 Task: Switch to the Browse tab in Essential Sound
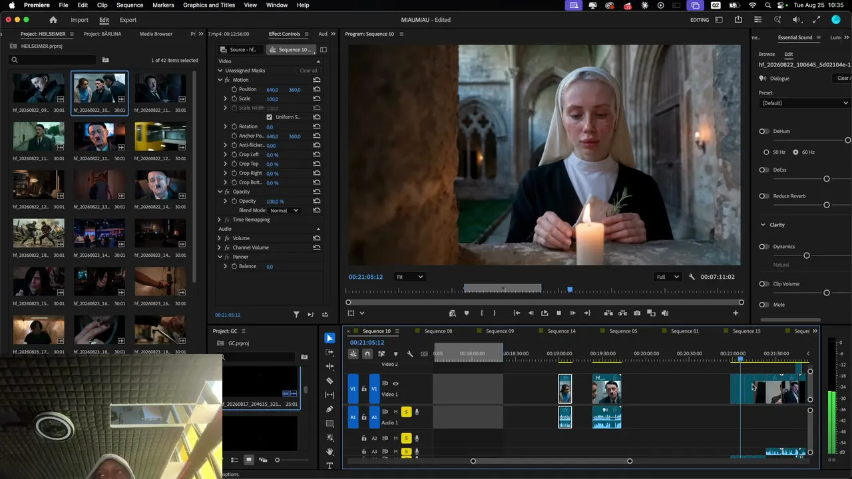767,54
